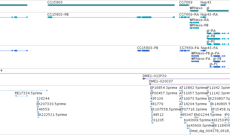Open the "EP07716.3prime" EST label
Image resolution: width=230 pixels, height=135 pixels.
194,109
